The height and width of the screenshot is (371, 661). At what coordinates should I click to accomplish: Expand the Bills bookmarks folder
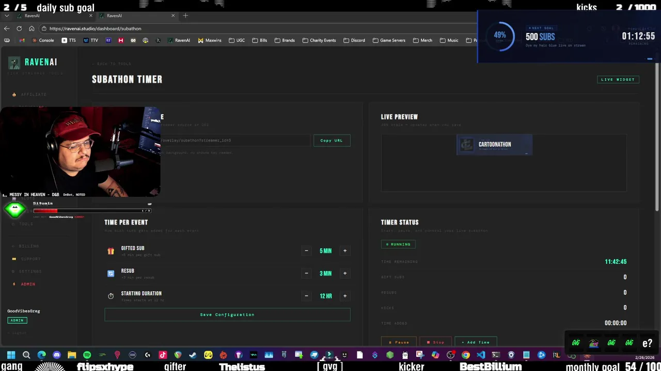pos(260,40)
